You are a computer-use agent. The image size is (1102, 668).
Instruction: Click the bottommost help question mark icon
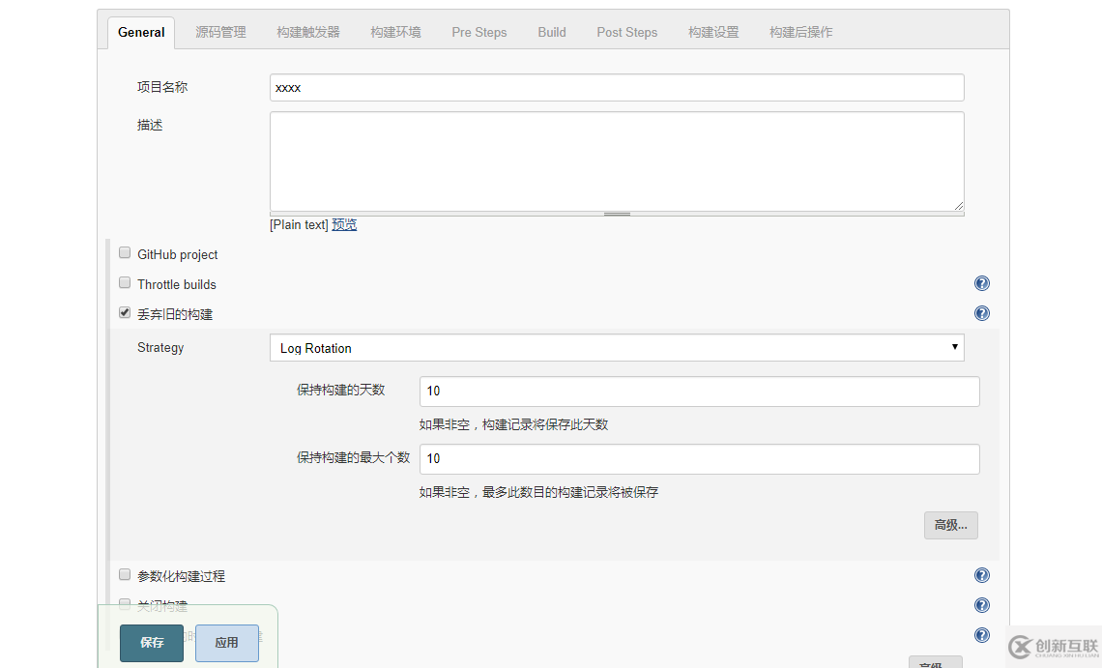[981, 635]
